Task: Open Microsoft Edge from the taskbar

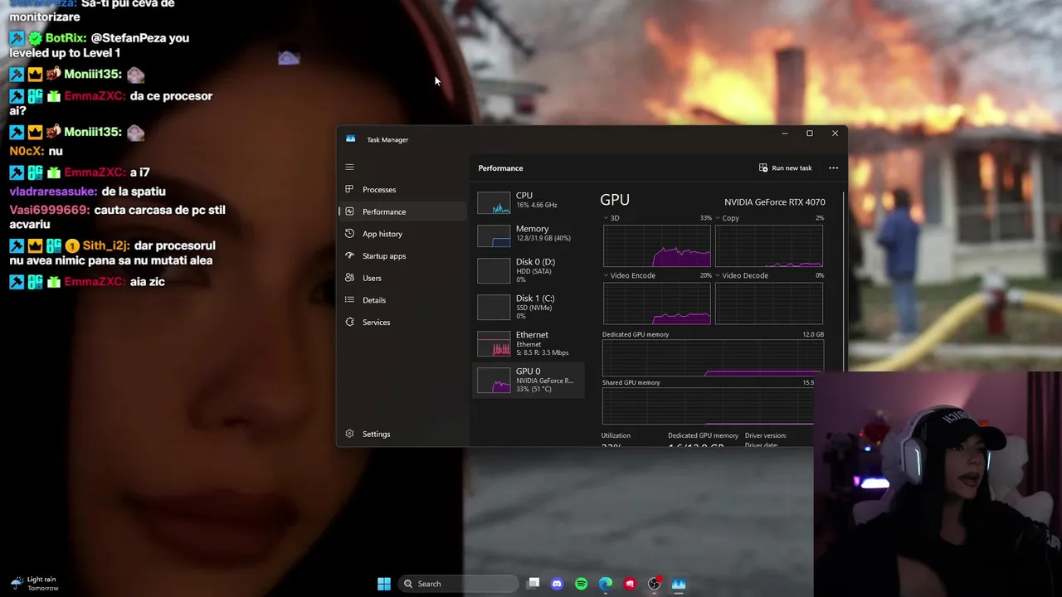Action: 606,584
